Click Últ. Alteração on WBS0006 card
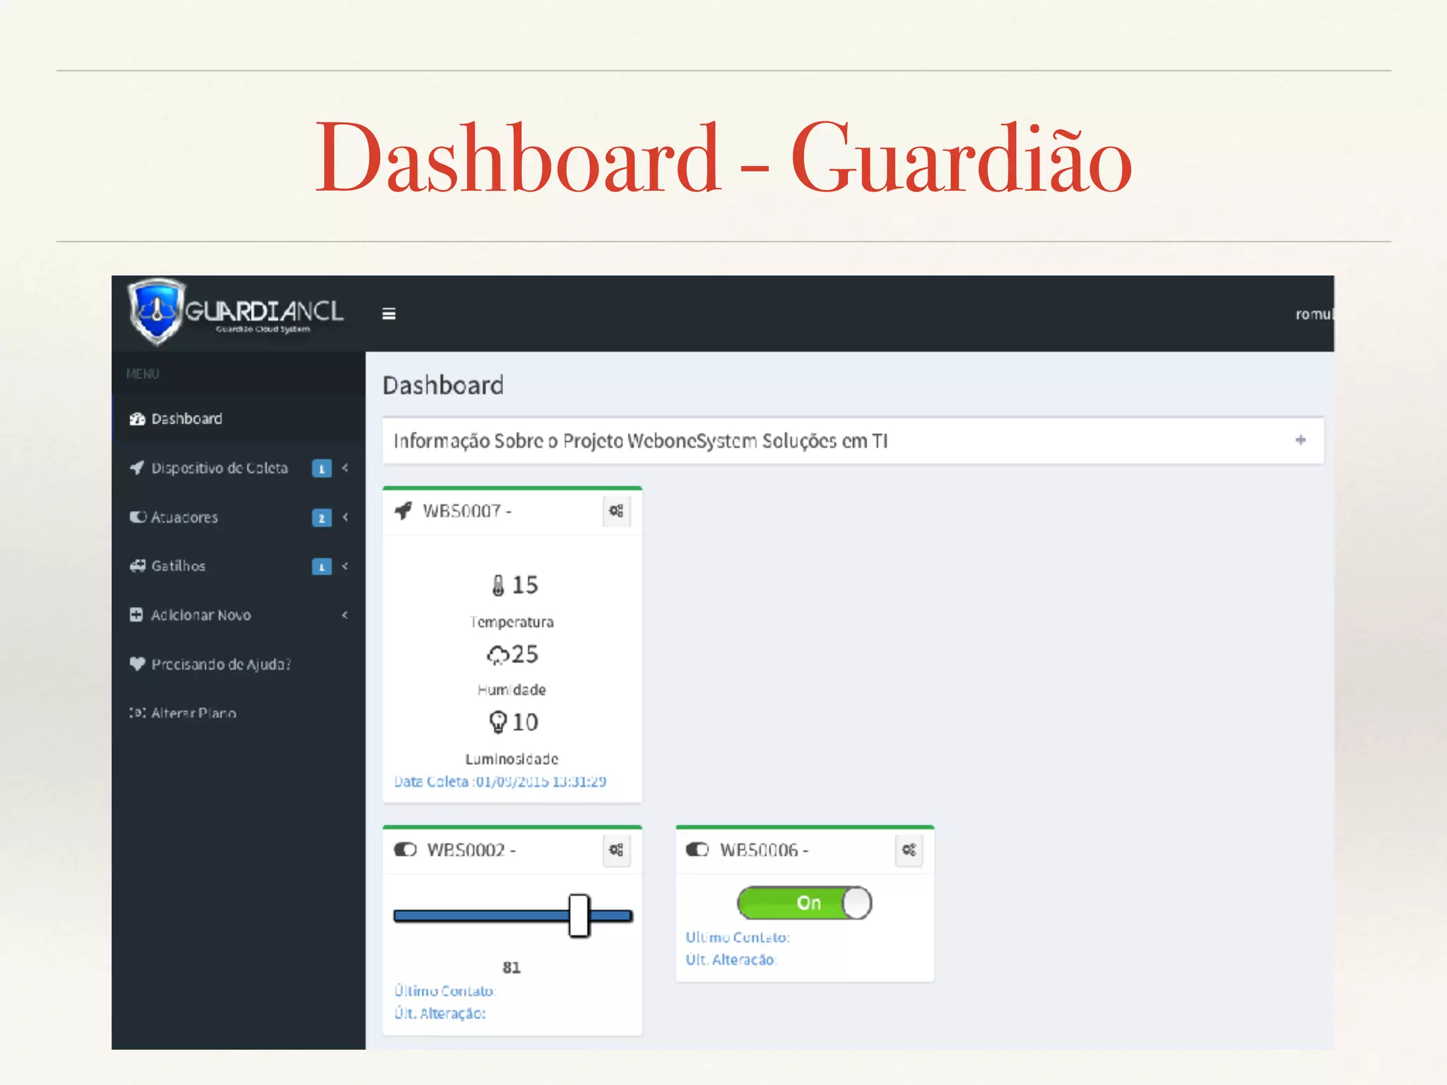Image resolution: width=1447 pixels, height=1085 pixels. click(x=730, y=959)
